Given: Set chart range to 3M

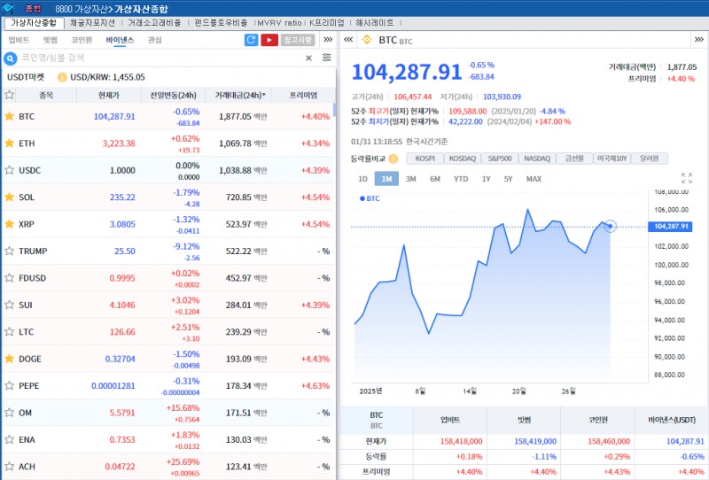Looking at the screenshot, I should click(x=410, y=179).
